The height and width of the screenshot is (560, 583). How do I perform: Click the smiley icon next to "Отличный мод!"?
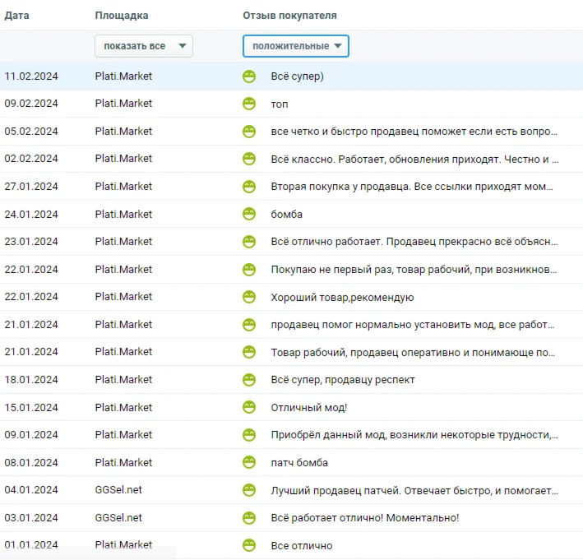tap(249, 407)
